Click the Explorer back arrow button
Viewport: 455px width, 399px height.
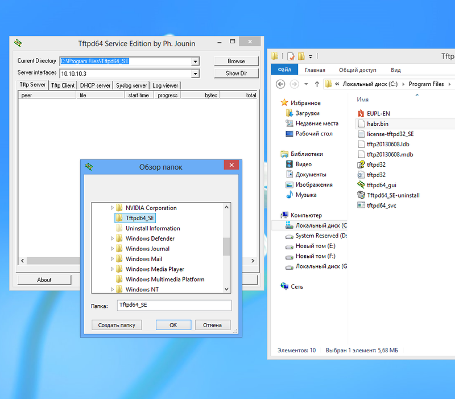(280, 84)
